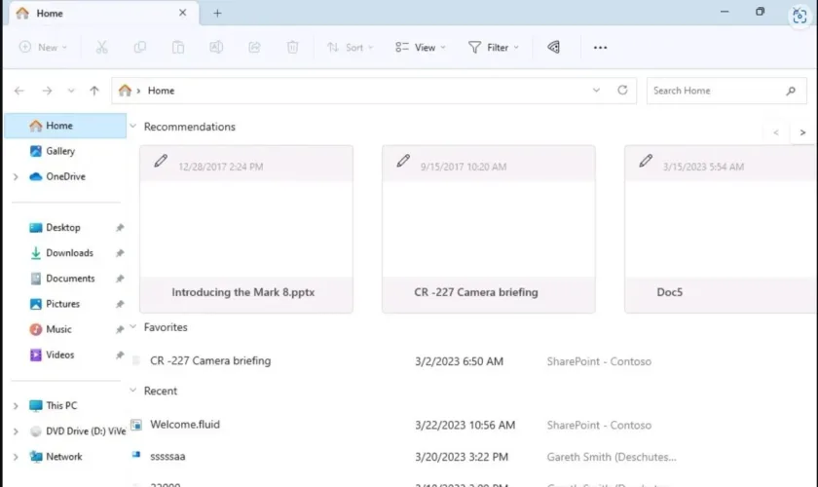818x487 pixels.
Task: Expand the address bar history dropdown
Action: pos(596,91)
